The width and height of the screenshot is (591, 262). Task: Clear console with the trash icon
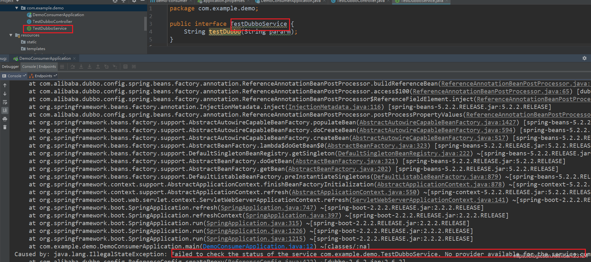[5, 127]
